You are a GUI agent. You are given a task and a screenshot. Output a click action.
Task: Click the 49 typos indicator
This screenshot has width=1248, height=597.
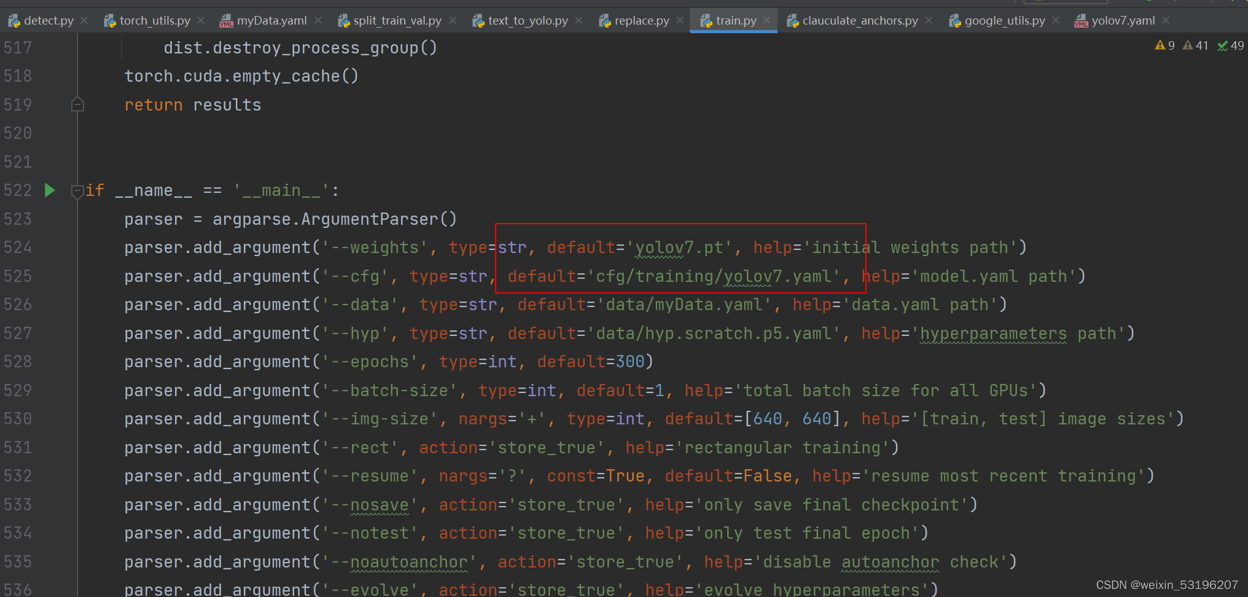click(x=1230, y=45)
